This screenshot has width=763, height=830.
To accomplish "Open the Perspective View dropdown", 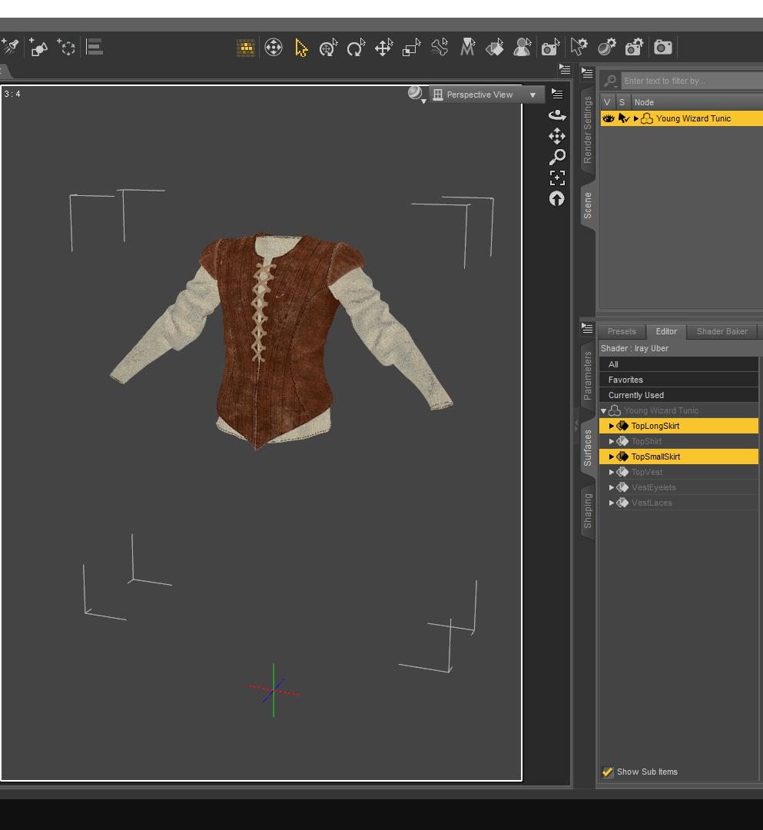I will (486, 95).
